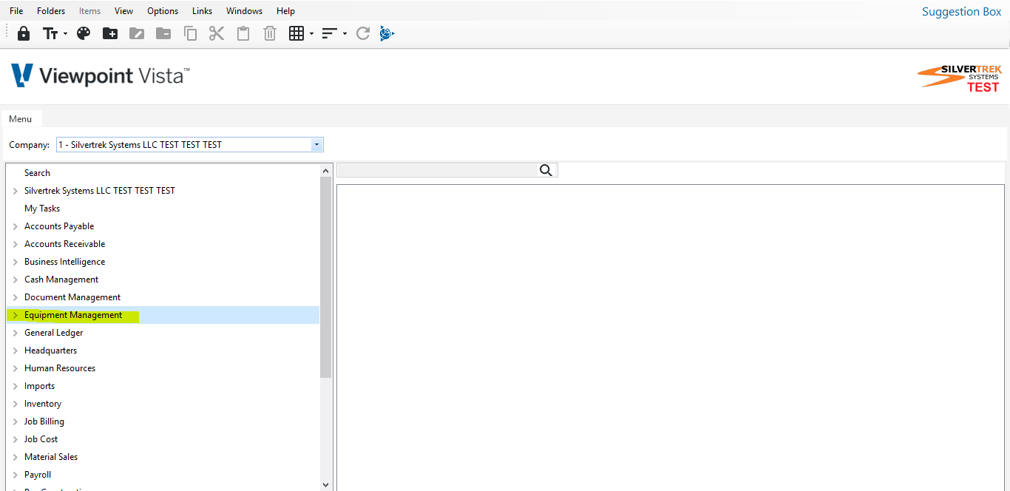Click the module tree scrollbar thumb
1010x491 pixels.
tap(326, 277)
